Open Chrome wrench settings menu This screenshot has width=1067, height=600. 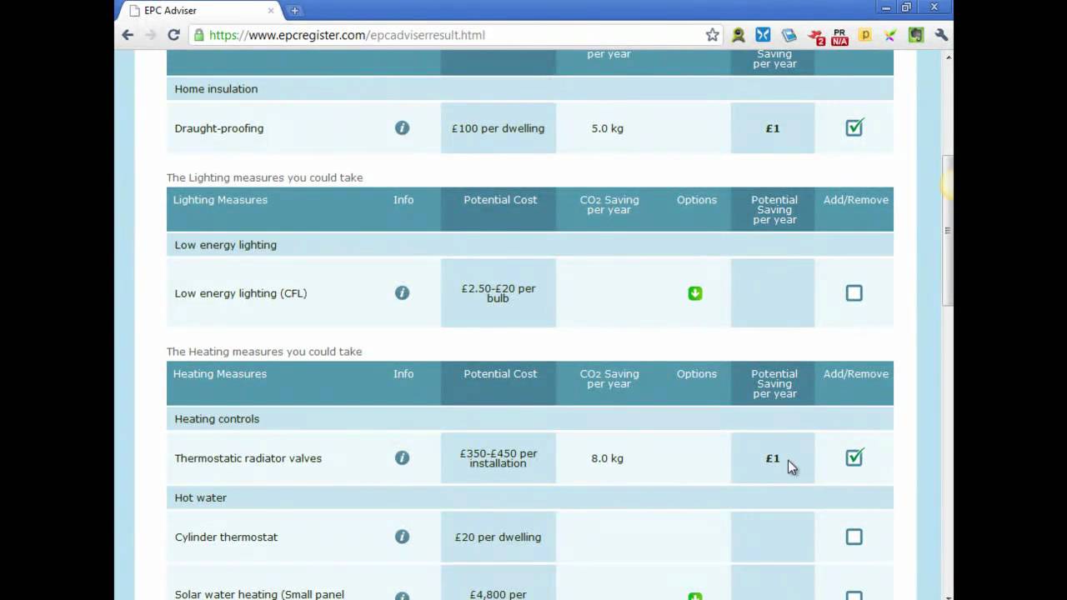tap(941, 35)
